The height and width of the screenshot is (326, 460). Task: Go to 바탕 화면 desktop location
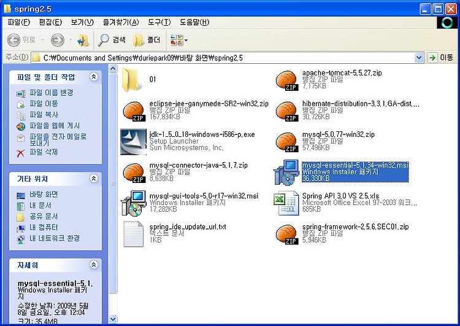(44, 195)
